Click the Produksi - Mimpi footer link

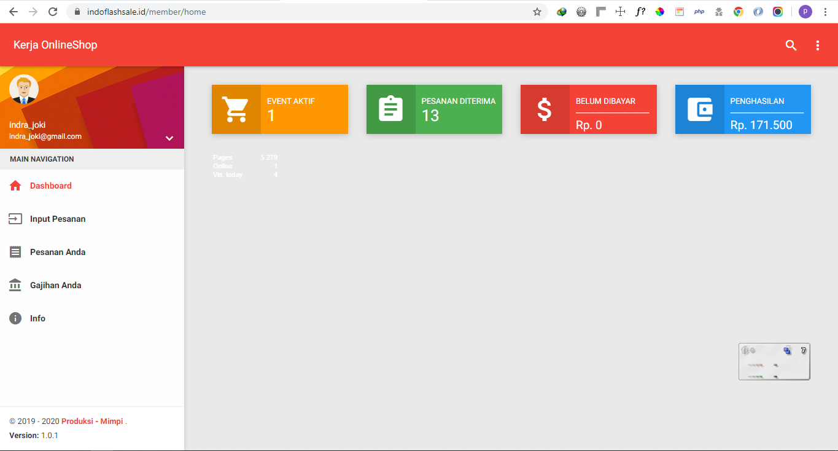click(x=92, y=422)
